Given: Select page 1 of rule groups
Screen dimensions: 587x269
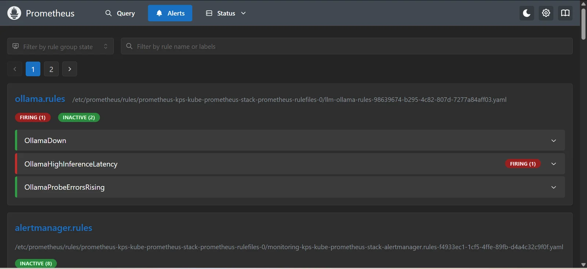Looking at the screenshot, I should click(33, 69).
